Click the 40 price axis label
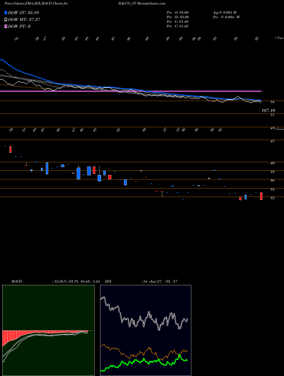The height and width of the screenshot is (376, 284). (272, 164)
